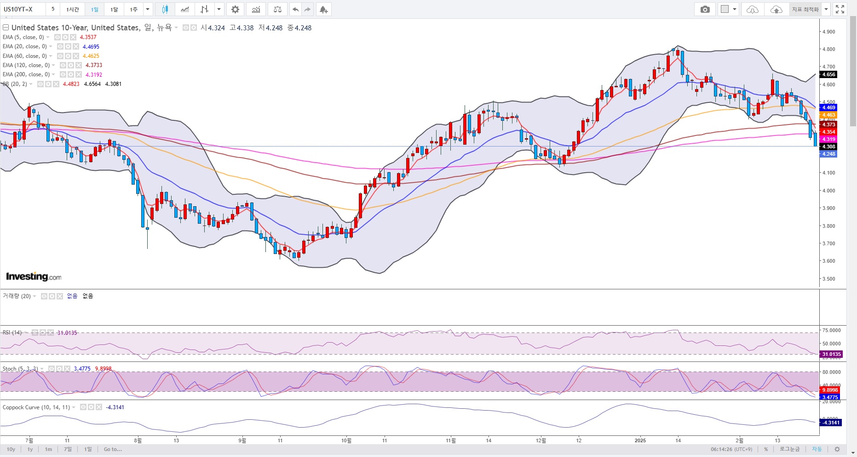The height and width of the screenshot is (457, 857).
Task: Select the bar chart style icon
Action: coord(205,9)
